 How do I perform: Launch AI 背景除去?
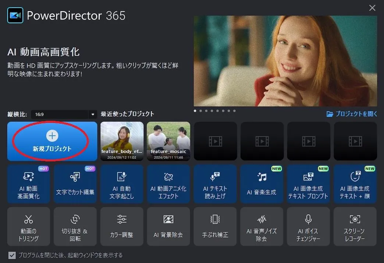point(168,226)
